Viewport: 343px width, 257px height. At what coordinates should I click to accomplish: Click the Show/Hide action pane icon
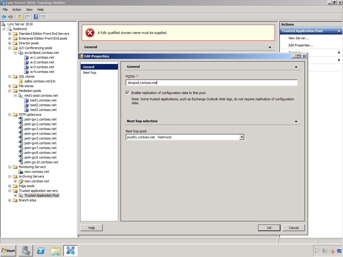coord(43,17)
